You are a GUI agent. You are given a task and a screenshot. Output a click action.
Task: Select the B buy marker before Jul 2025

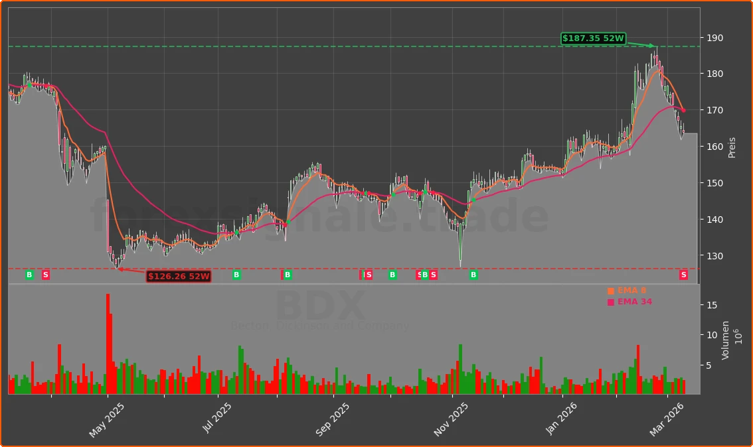pos(236,275)
